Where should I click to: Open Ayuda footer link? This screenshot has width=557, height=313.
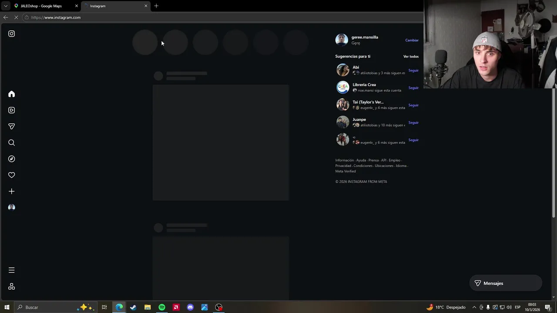(361, 160)
